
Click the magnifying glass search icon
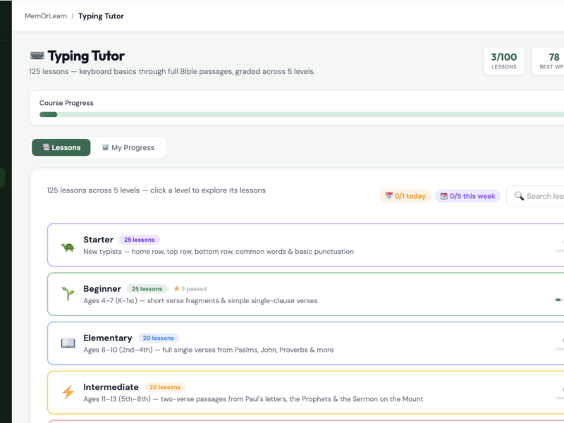(519, 196)
